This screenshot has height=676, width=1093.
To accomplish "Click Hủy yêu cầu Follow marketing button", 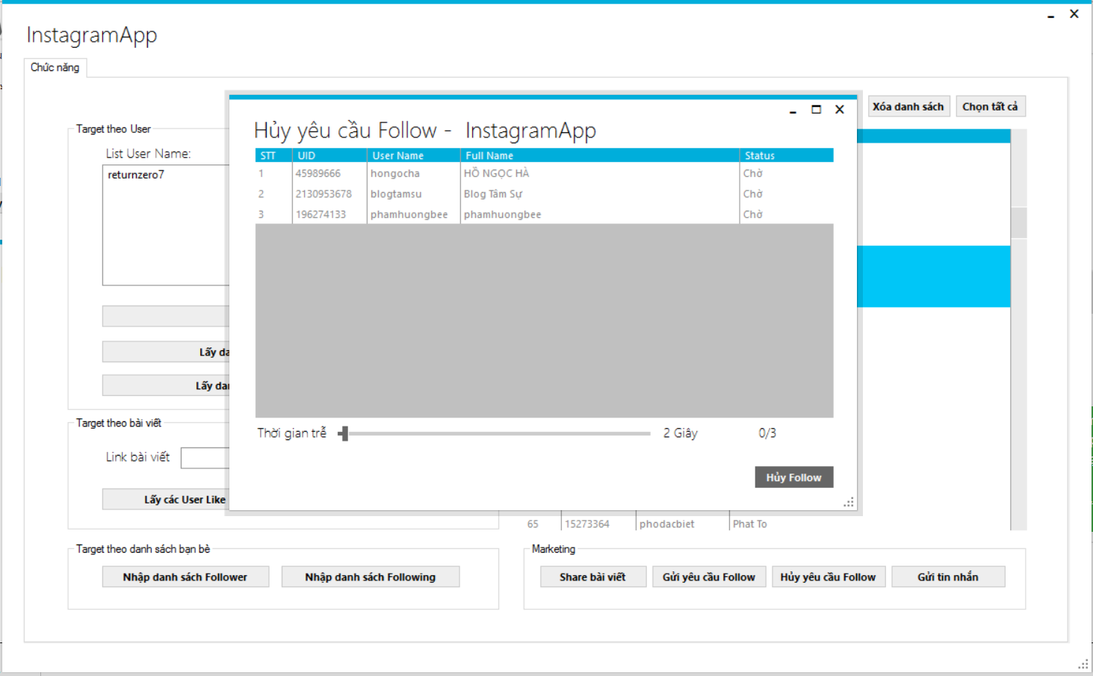I will pos(829,577).
